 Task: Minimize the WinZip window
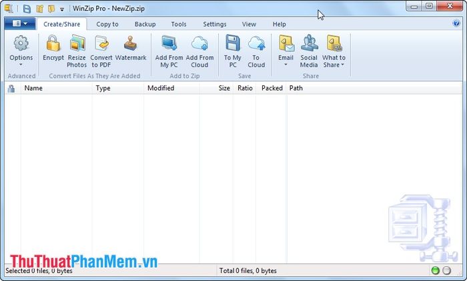[414, 6]
